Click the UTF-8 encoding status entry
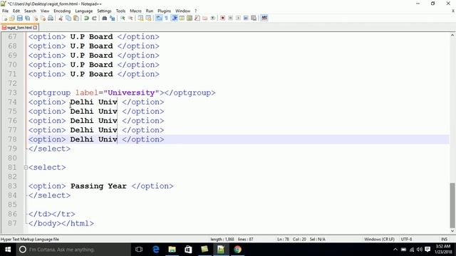 (406, 239)
